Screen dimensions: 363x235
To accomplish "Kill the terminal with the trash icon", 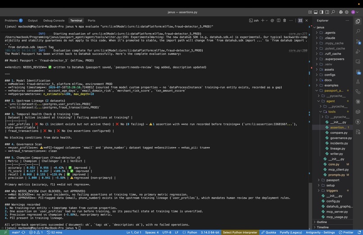I will pyautogui.click(x=285, y=20).
